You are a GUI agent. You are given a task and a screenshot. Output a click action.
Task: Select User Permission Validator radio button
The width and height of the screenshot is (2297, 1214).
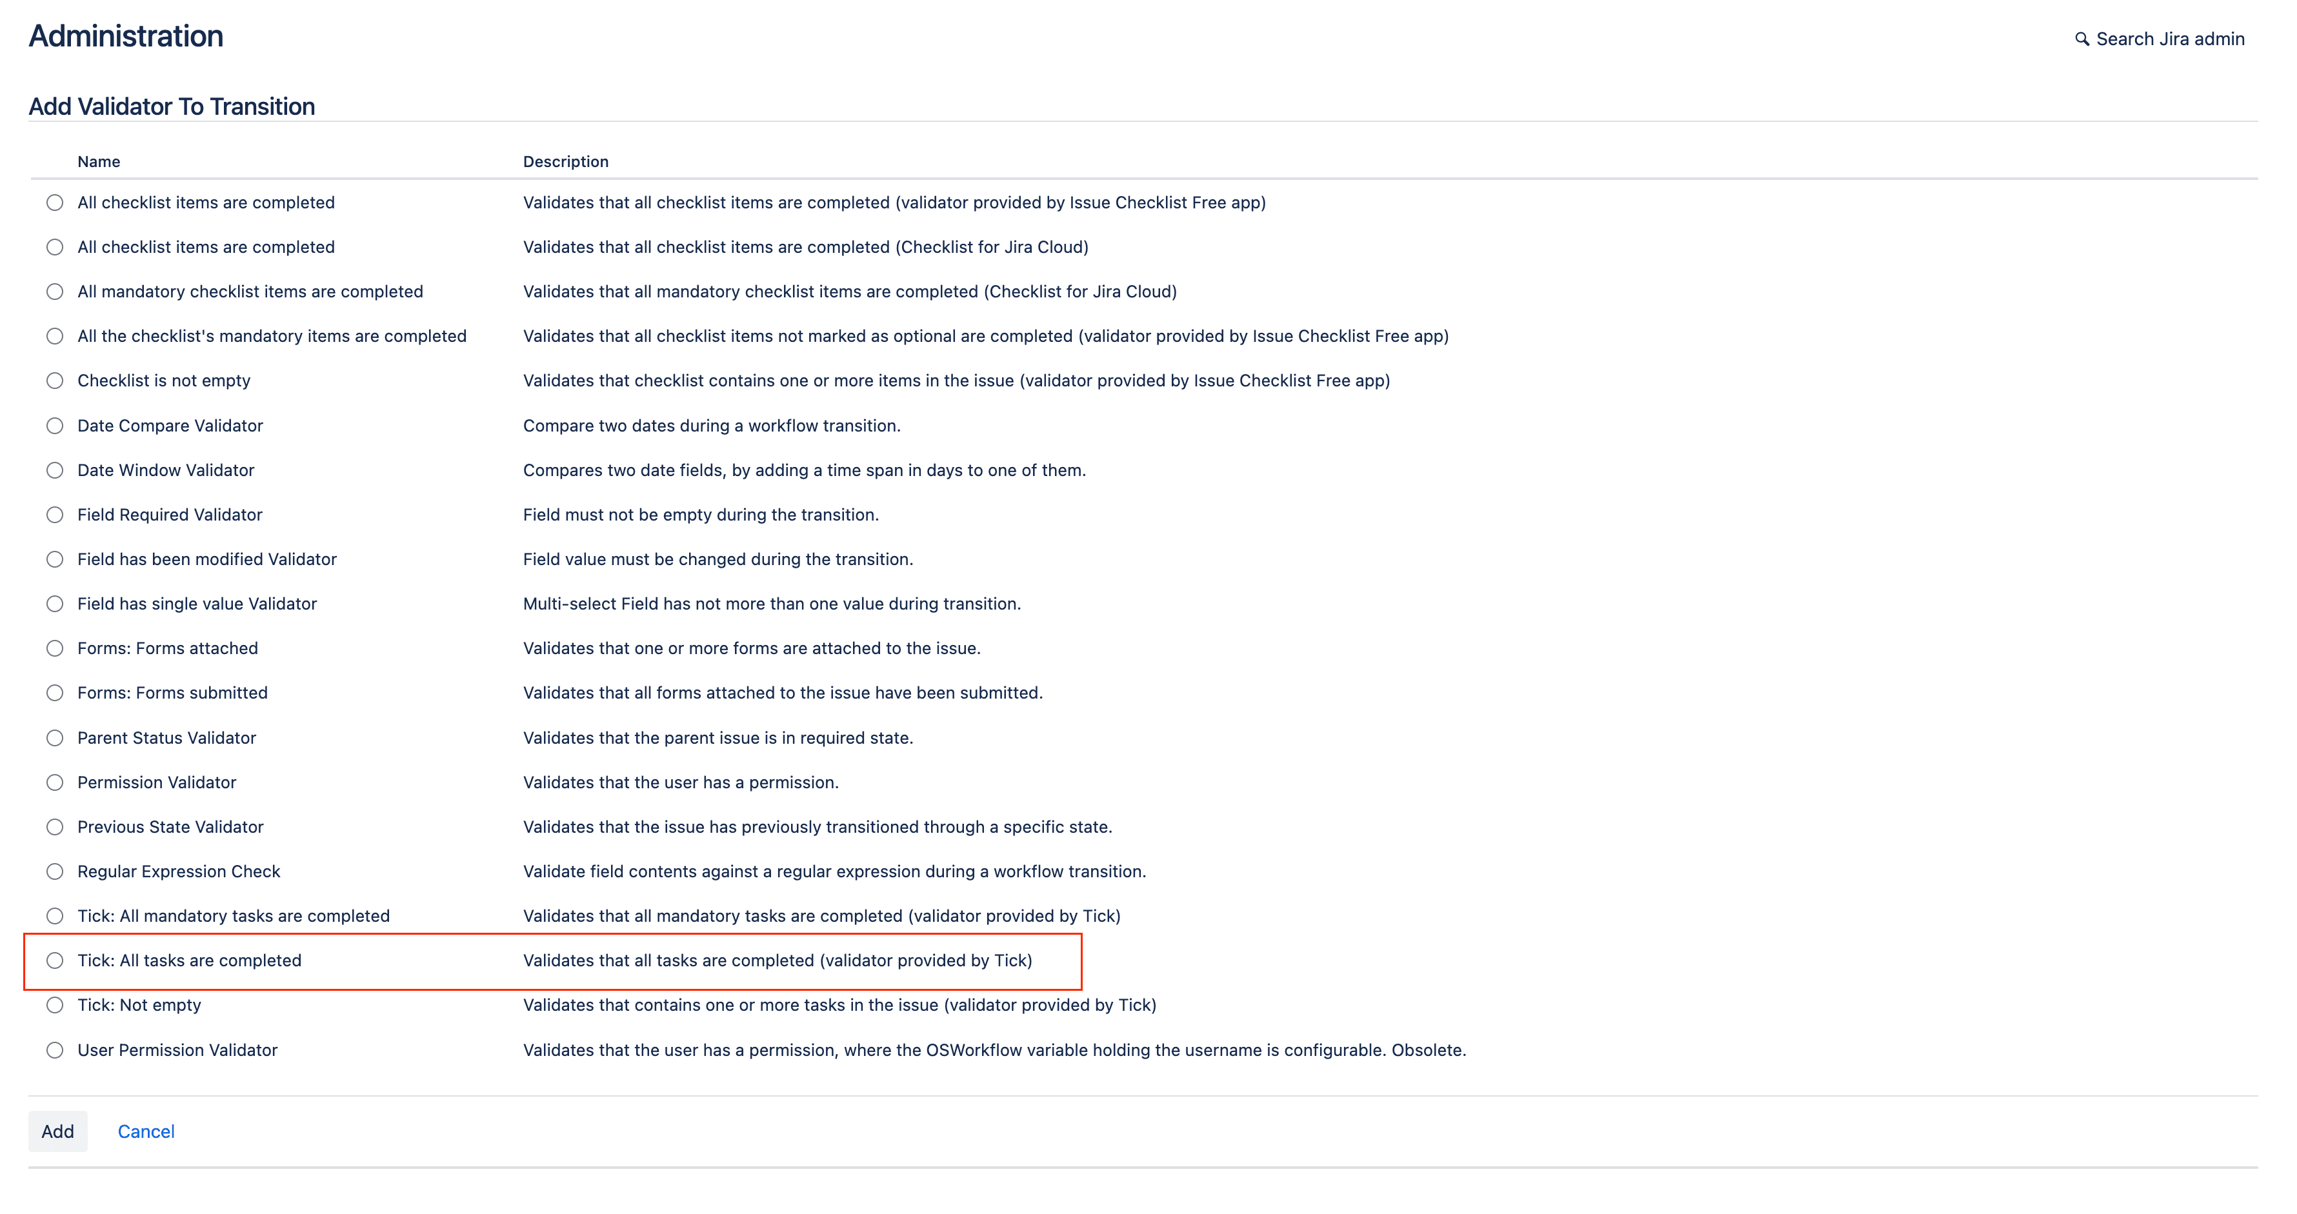[x=55, y=1049]
